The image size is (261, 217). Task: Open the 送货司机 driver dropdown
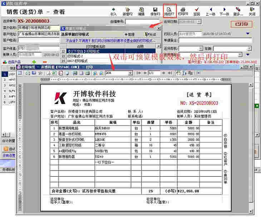click(201, 48)
